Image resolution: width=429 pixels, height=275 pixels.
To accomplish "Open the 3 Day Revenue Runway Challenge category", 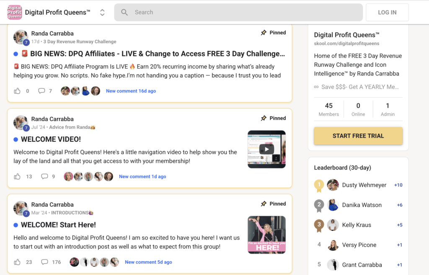I will coord(80,41).
